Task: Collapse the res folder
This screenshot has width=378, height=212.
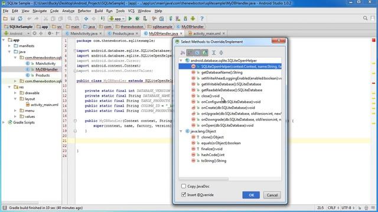Action: pos(9,87)
